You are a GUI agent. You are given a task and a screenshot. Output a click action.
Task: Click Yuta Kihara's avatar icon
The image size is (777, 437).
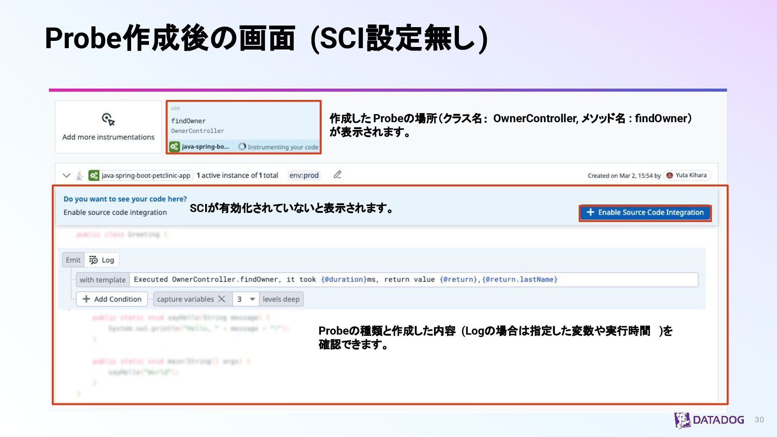pyautogui.click(x=669, y=175)
